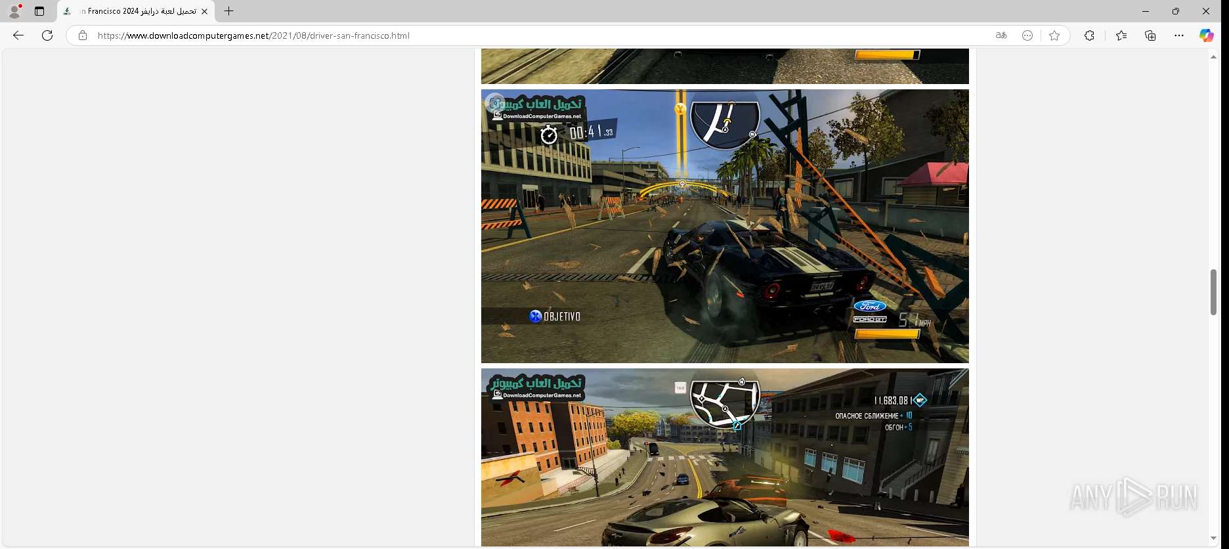Click the partially visible top gameplay image

point(725,66)
